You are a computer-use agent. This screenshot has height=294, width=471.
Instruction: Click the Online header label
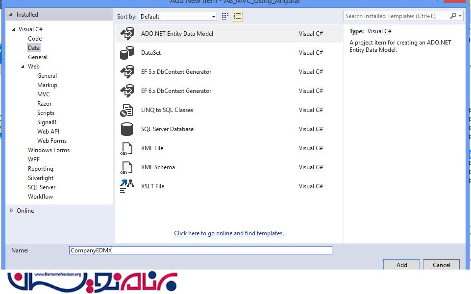[x=25, y=211]
